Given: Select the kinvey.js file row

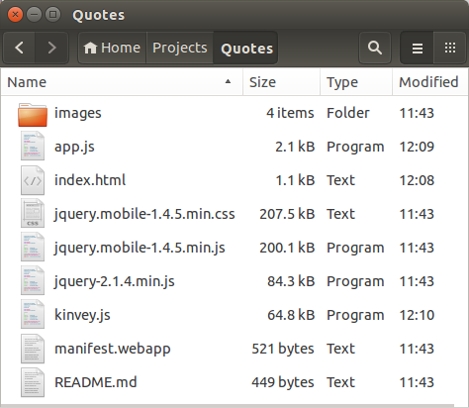Looking at the screenshot, I should pyautogui.click(x=234, y=315).
